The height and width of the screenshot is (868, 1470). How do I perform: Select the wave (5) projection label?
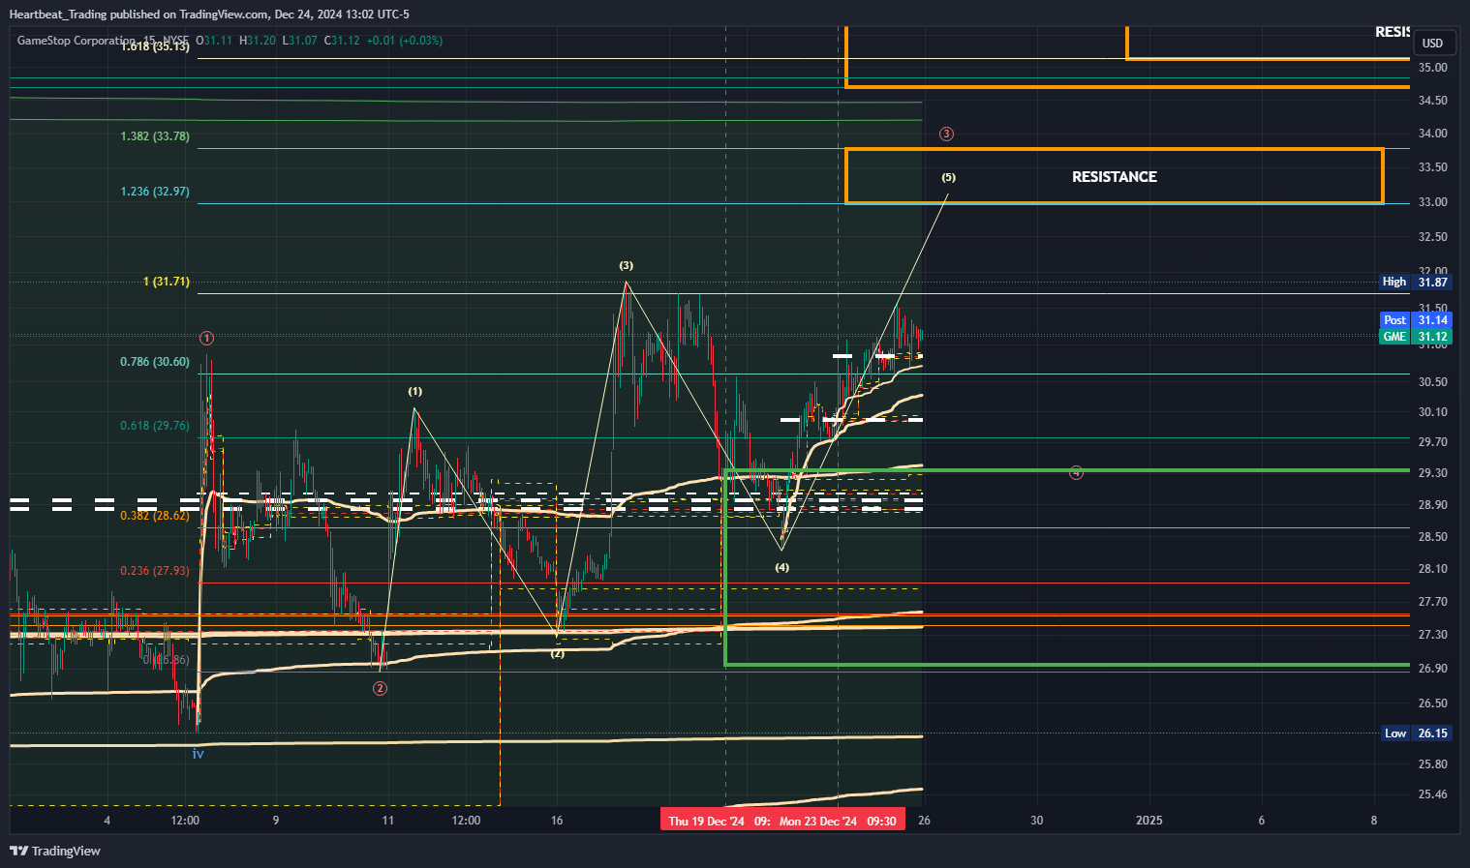pyautogui.click(x=948, y=177)
